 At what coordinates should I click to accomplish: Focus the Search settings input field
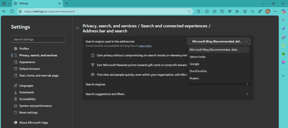38,39
